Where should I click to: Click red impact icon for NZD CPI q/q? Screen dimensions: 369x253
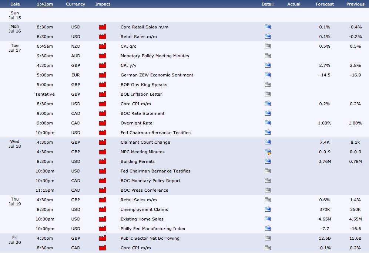pyautogui.click(x=103, y=46)
